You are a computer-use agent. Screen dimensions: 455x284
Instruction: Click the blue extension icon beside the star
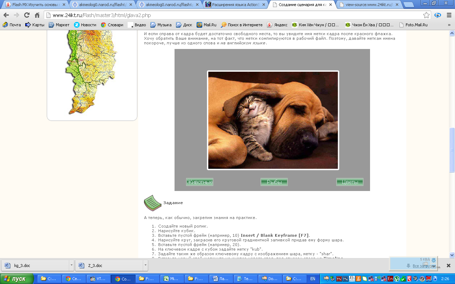click(x=438, y=15)
